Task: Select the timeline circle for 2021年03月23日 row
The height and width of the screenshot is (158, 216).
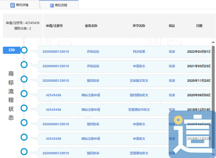Action: [x=24, y=65]
